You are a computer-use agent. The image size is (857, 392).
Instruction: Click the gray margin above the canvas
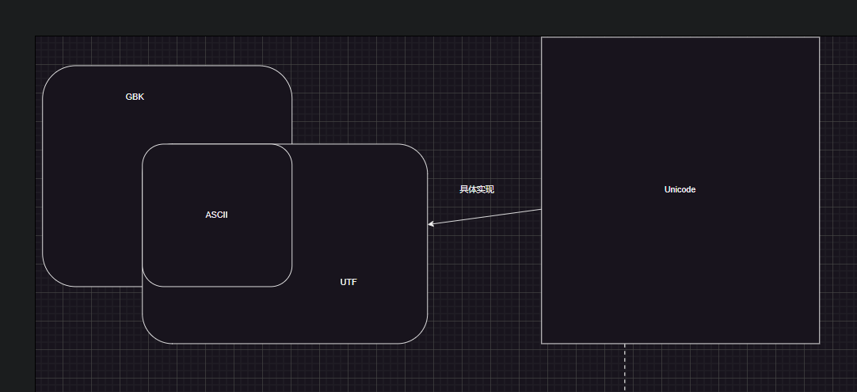point(396,16)
